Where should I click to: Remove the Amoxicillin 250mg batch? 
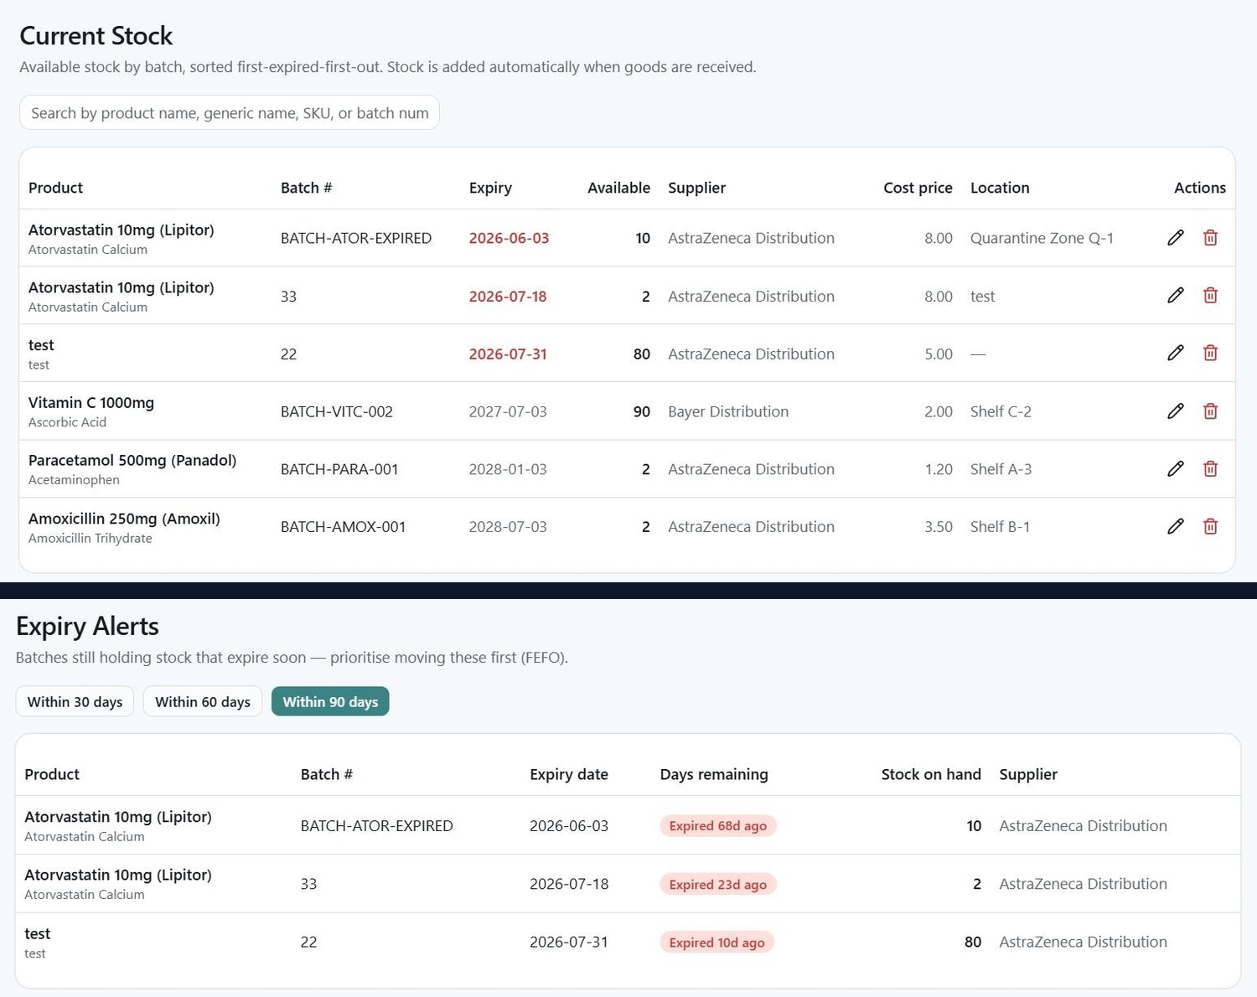point(1210,526)
